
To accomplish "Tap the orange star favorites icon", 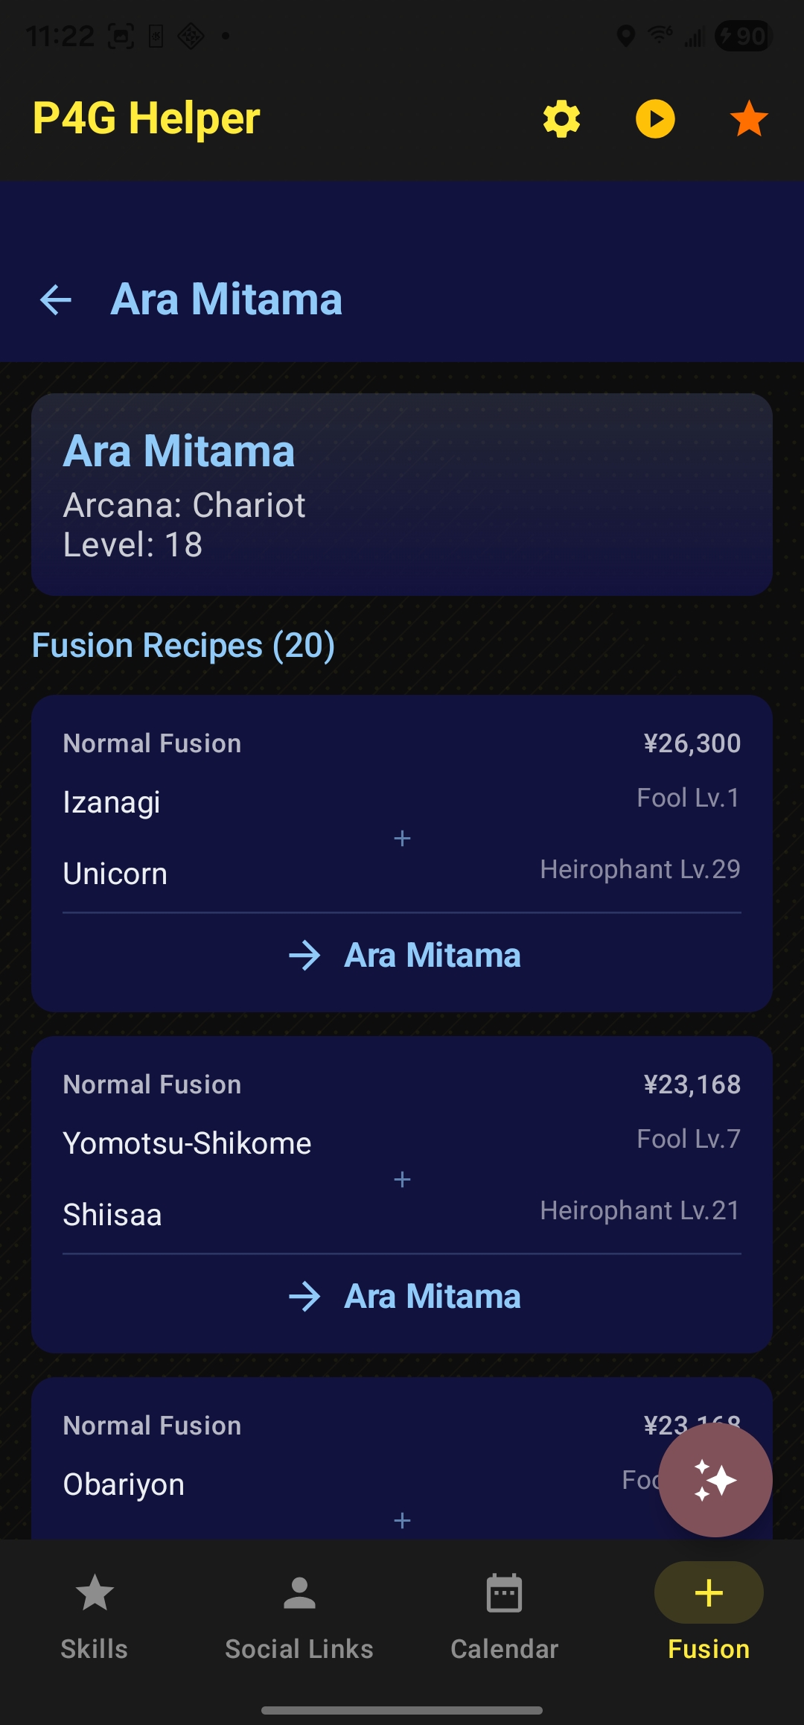I will tap(748, 119).
